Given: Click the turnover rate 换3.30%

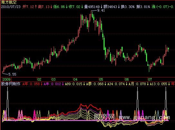Looking at the screenshot, I should click(128, 7).
